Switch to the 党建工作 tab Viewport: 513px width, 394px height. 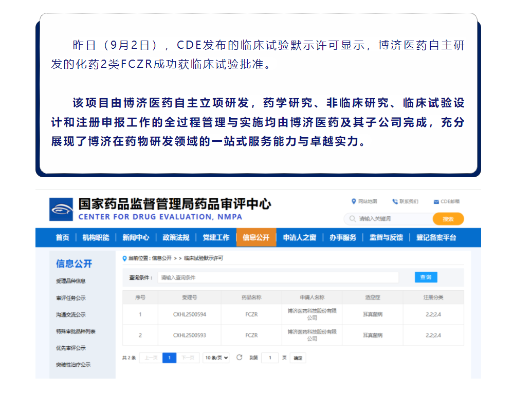[216, 237]
